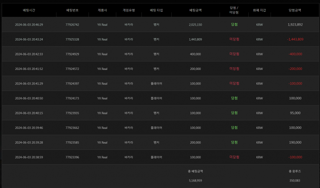Click bet number 77925328
This screenshot has width=320, height=188.
(x=72, y=39)
